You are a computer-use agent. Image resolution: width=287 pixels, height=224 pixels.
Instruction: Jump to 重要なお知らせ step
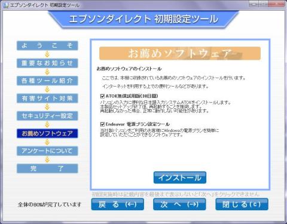point(47,63)
